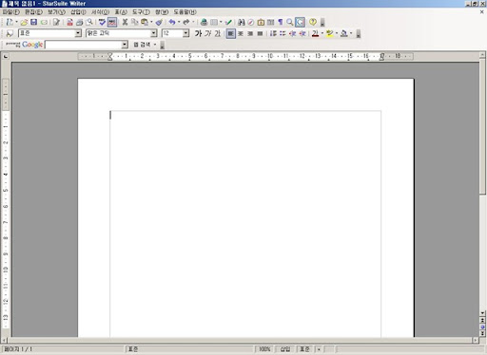The width and height of the screenshot is (487, 355).
Task: Toggle left text alignment button
Action: (x=231, y=33)
